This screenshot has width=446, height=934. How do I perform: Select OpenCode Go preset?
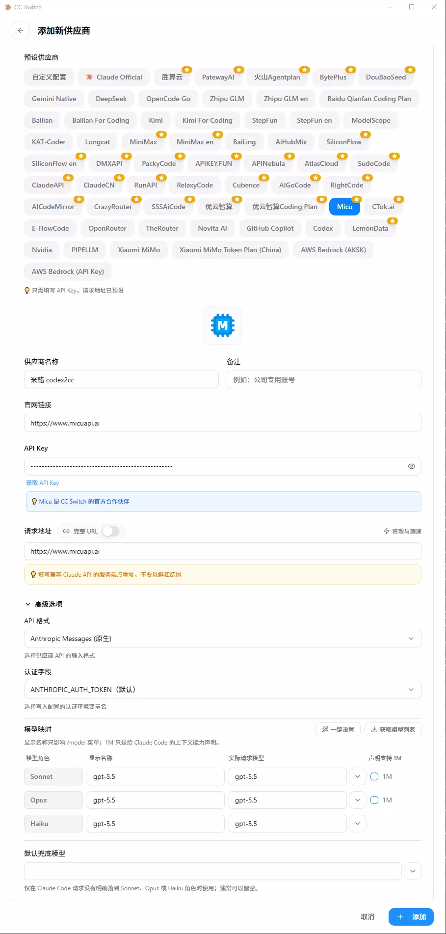tap(168, 99)
